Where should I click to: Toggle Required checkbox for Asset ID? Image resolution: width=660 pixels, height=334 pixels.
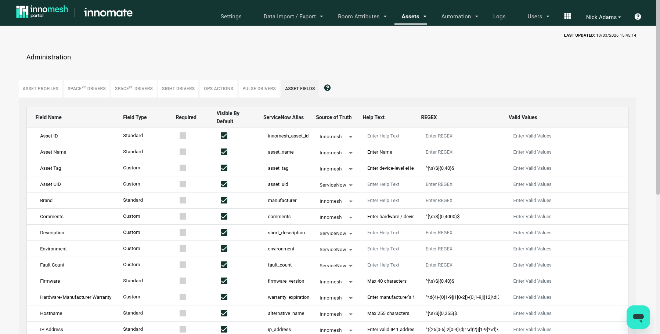coord(183,136)
